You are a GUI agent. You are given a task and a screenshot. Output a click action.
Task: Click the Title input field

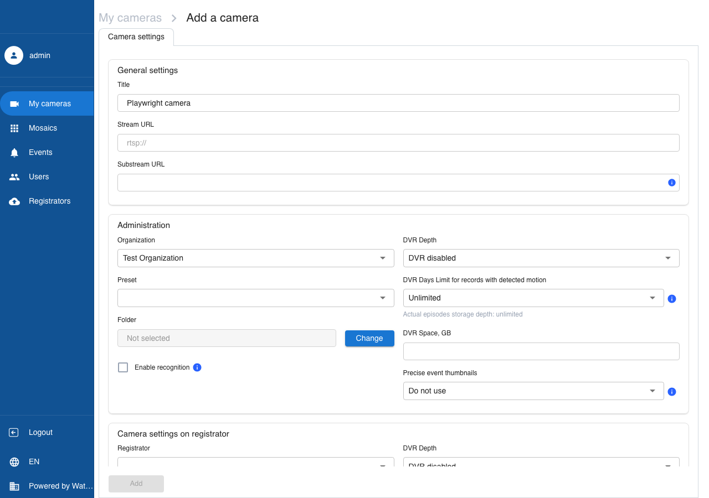tap(398, 103)
